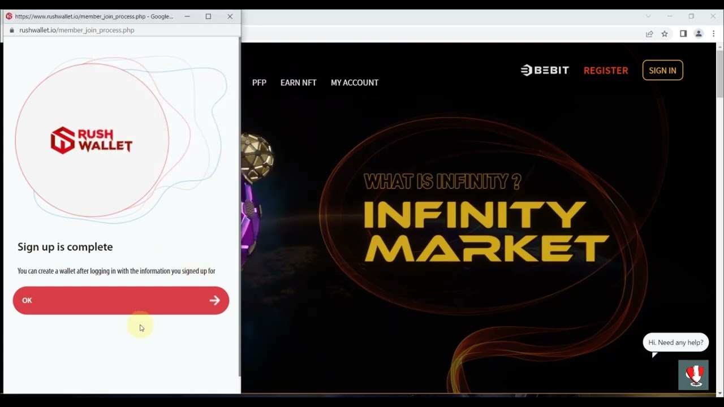Viewport: 724px width, 407px height.
Task: Click the 'Hi. Need any help?' chat bubble
Action: tap(676, 343)
